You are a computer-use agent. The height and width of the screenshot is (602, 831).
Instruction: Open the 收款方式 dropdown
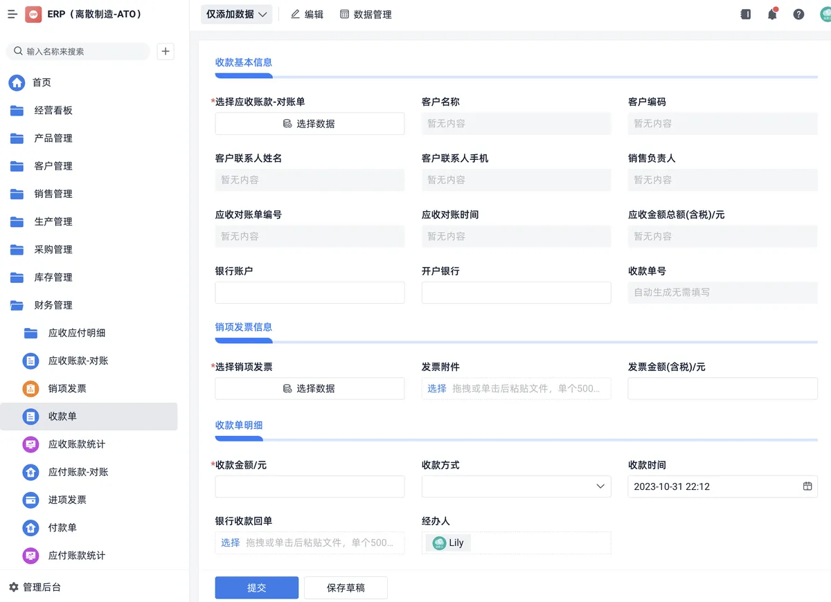[516, 486]
